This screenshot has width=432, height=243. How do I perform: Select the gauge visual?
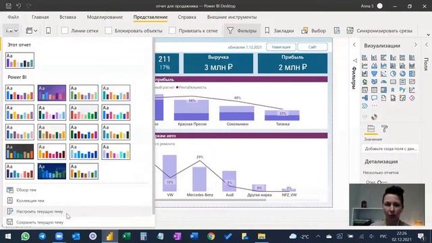click(x=383, y=82)
